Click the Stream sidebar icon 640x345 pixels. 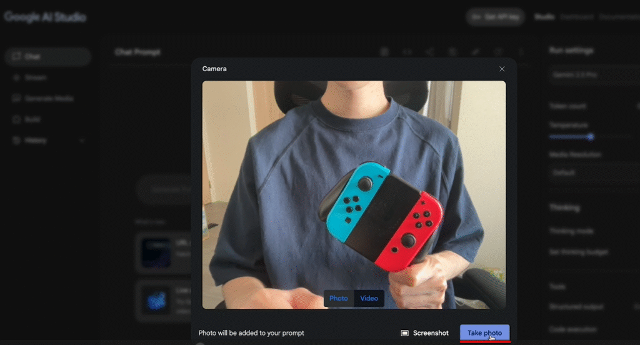[x=16, y=77]
